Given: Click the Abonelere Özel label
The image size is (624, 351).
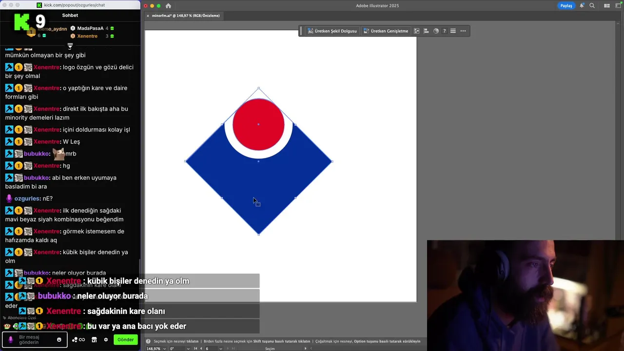Looking at the screenshot, I should click(22, 318).
